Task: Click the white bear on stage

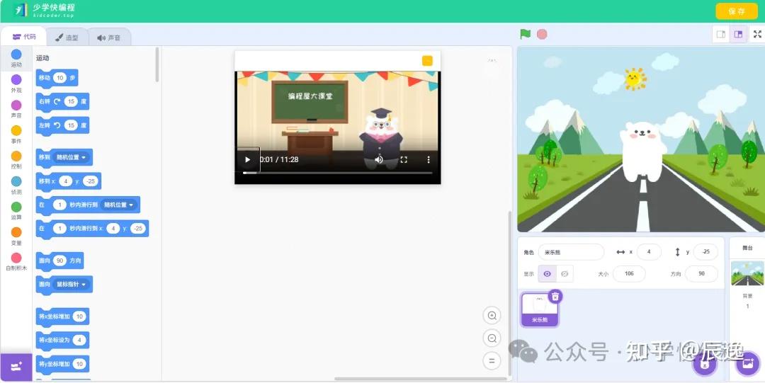Action: 642,152
